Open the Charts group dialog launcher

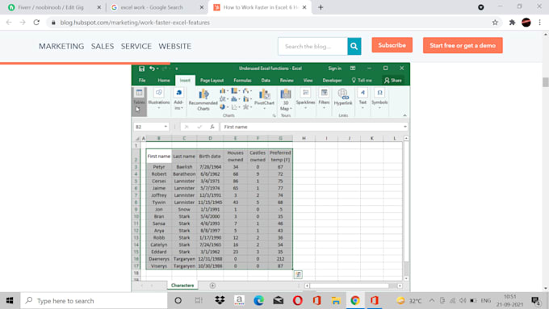point(274,115)
